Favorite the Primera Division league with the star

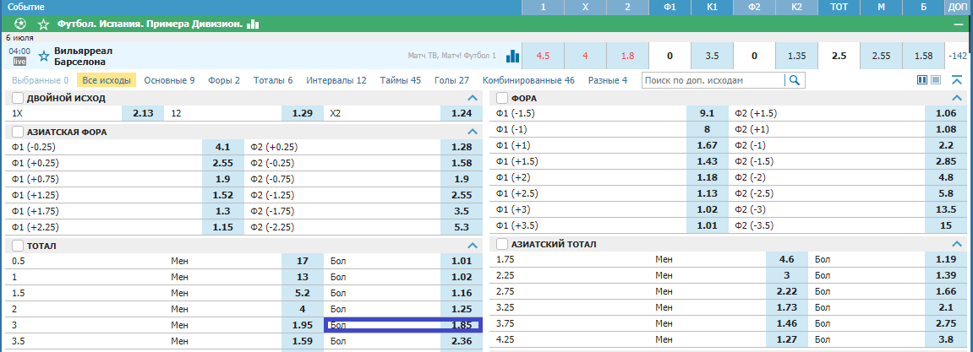[x=43, y=24]
